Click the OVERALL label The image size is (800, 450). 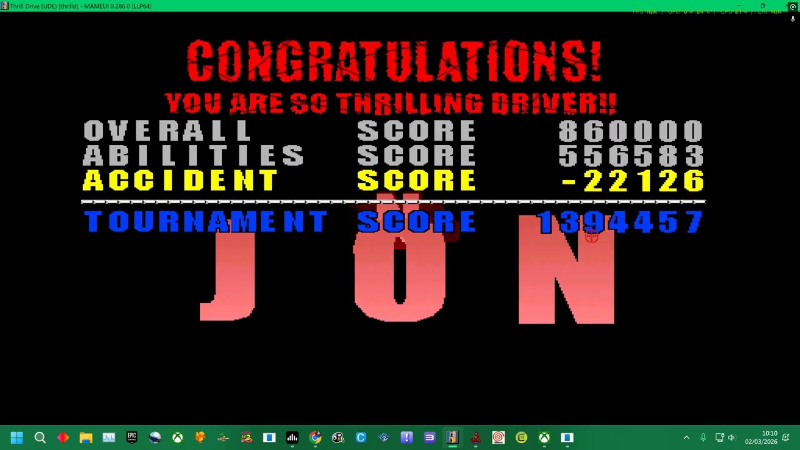tap(167, 132)
